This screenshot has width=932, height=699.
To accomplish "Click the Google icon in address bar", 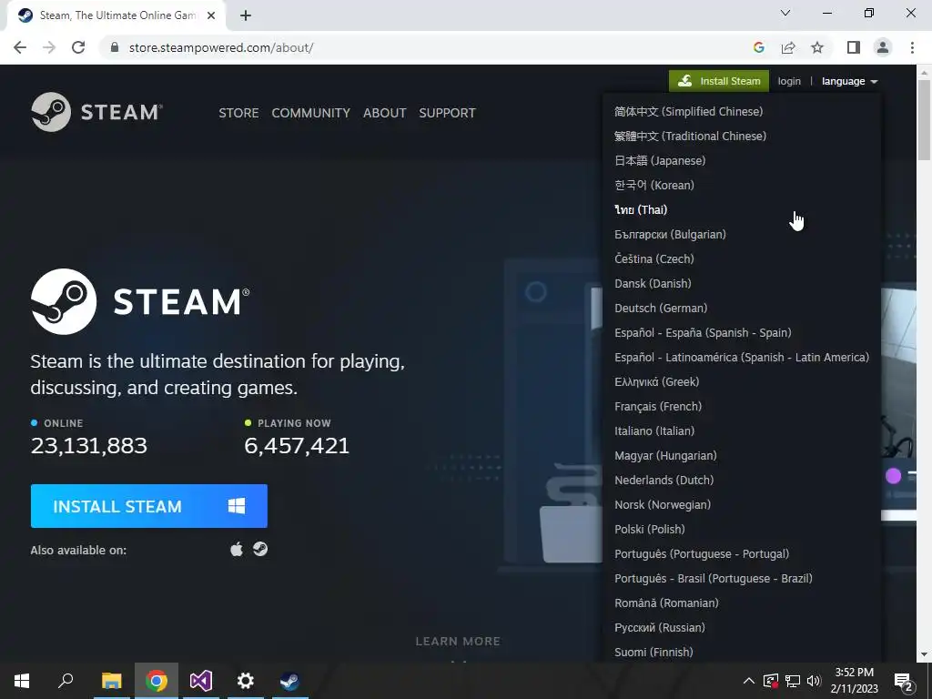I will (x=758, y=47).
